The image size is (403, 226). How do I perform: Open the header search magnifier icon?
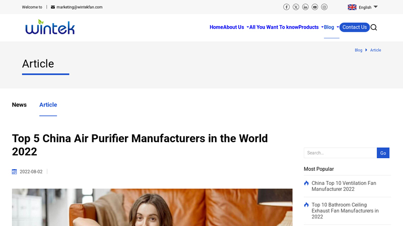point(374,27)
